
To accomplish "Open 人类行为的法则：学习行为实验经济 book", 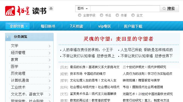I will pyautogui.click(x=147, y=74).
